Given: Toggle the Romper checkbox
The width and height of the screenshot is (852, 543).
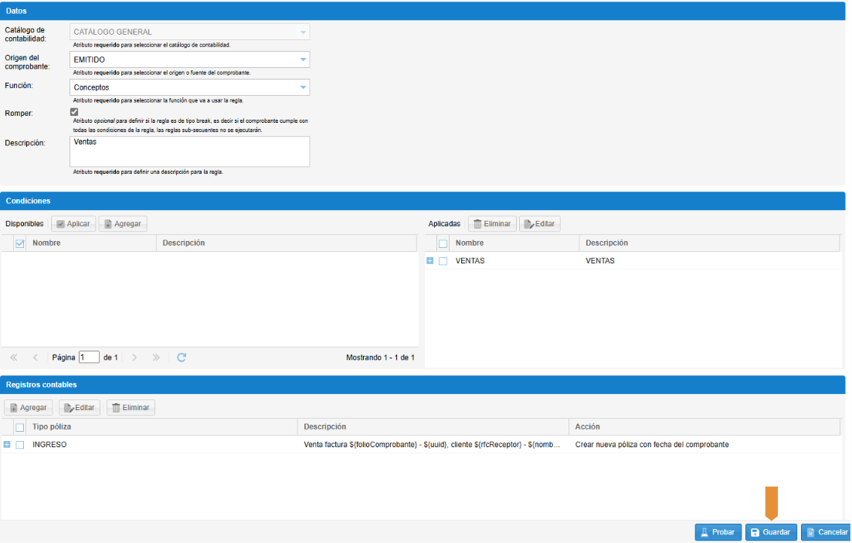Looking at the screenshot, I should pyautogui.click(x=74, y=112).
